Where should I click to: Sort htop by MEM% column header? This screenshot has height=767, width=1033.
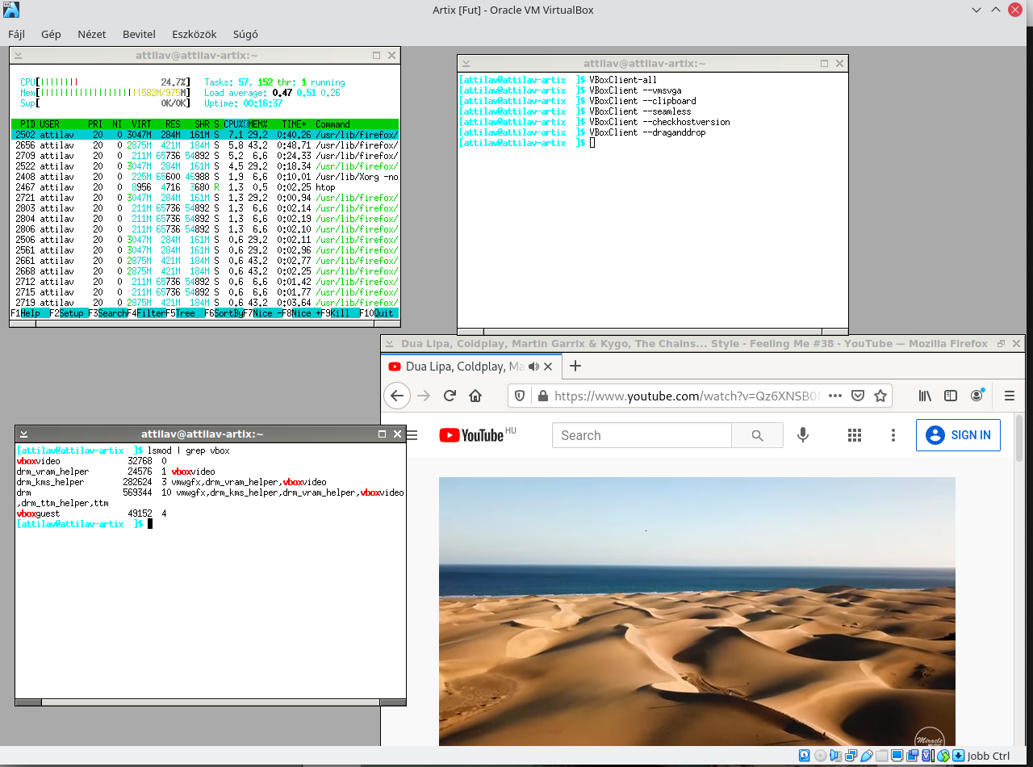click(257, 124)
